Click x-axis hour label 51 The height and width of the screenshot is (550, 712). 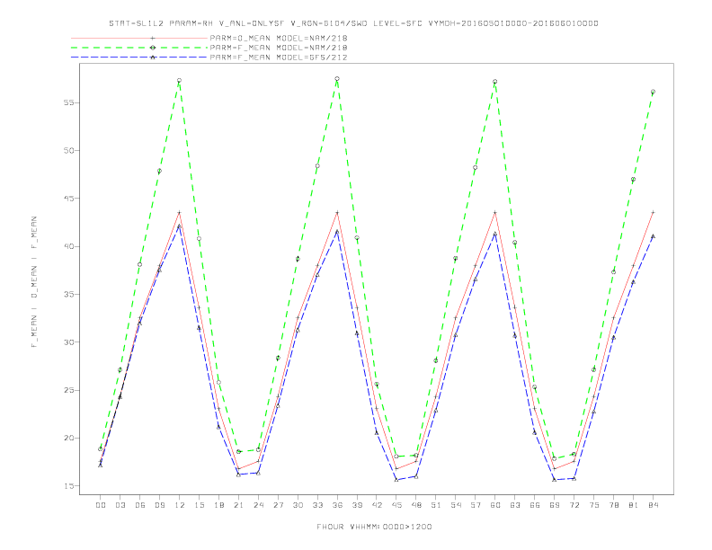tap(436, 505)
